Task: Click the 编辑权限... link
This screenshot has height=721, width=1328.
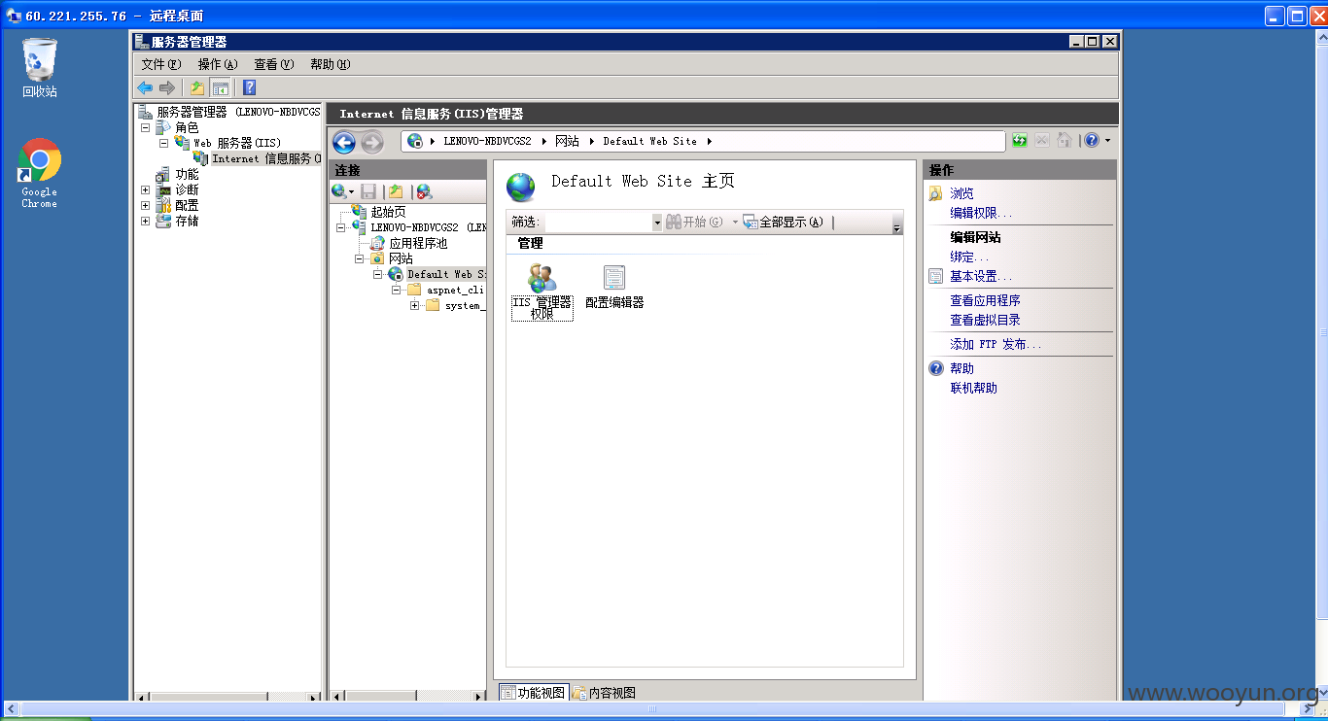Action: [x=981, y=213]
